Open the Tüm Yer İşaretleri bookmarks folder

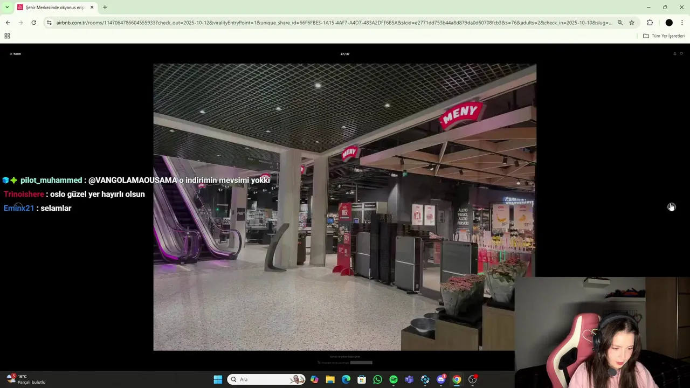click(664, 36)
